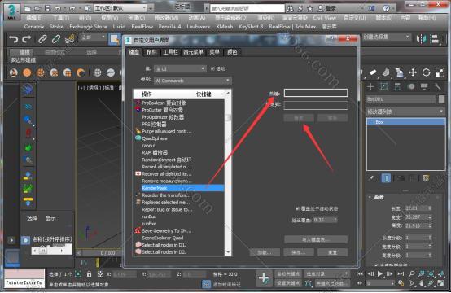Open the Group dropdown in the dialog
The height and width of the screenshot is (293, 451).
click(x=180, y=68)
